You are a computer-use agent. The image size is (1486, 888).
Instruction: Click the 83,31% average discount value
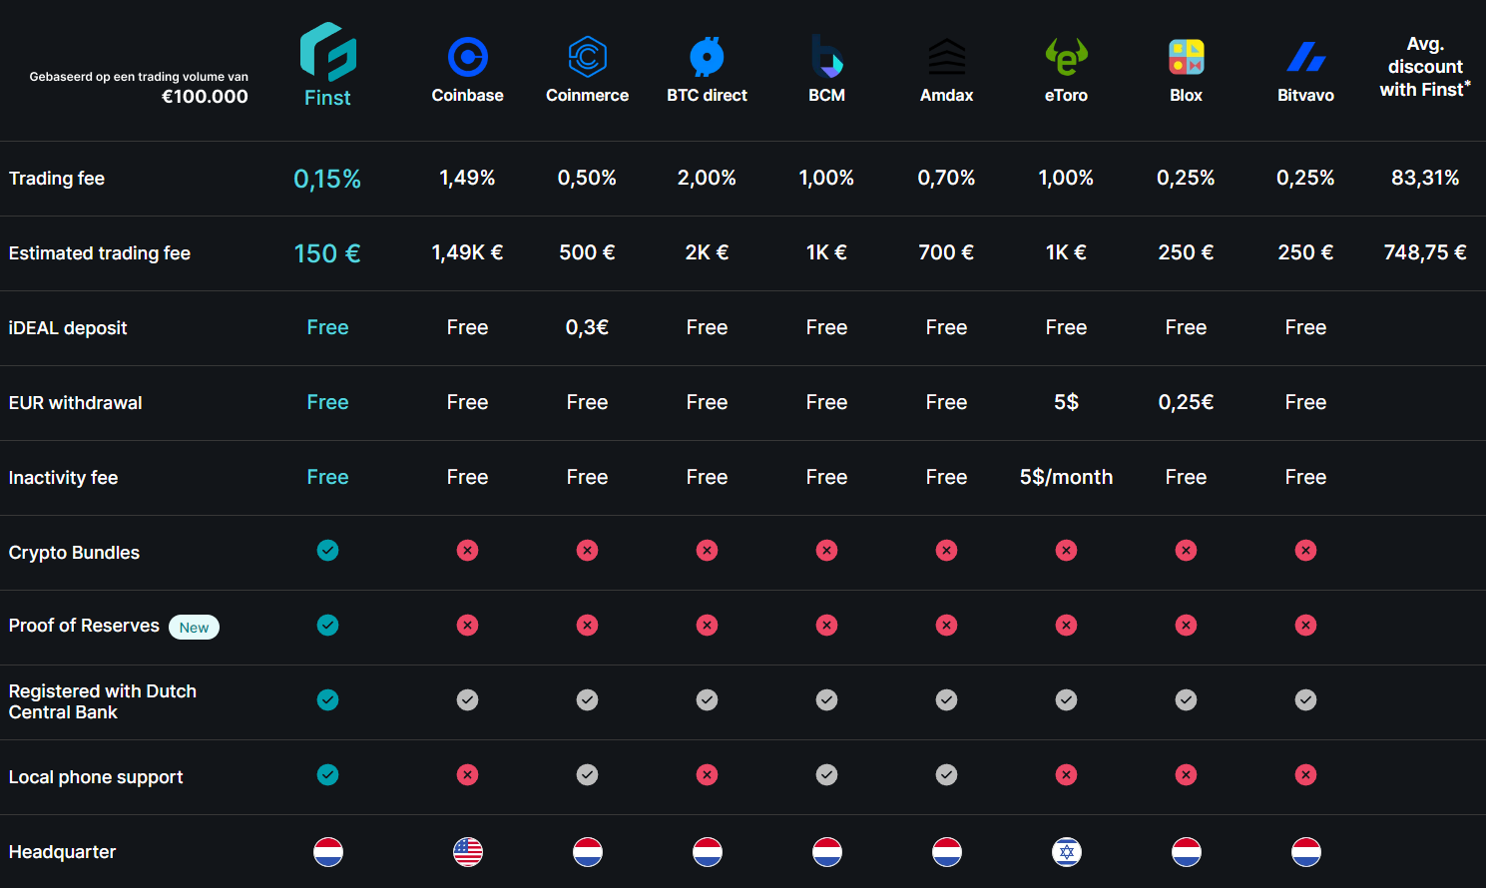click(1425, 178)
